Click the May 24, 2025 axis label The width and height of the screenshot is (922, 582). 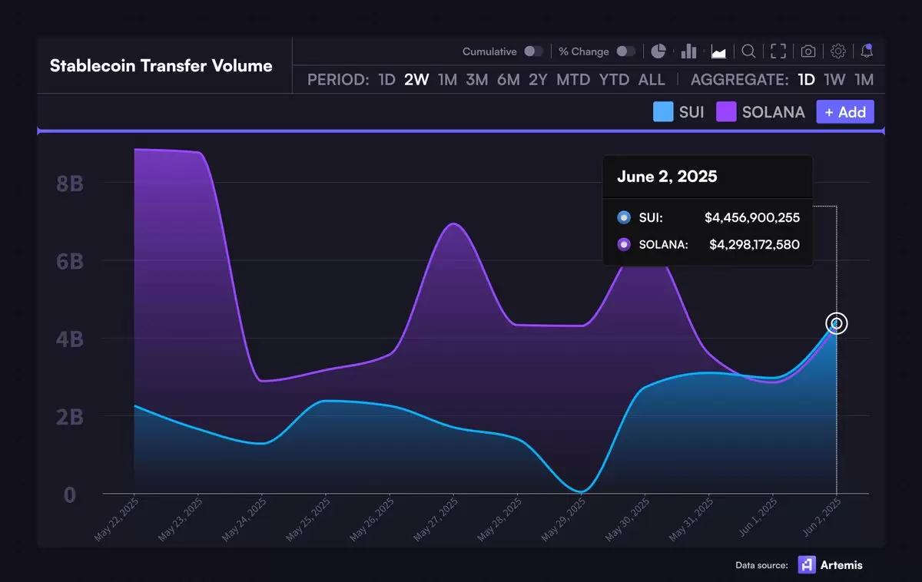[244, 521]
